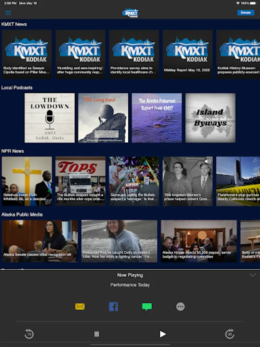260x347 pixels.
Task: Rewind 10 seconds
Action: click(x=29, y=334)
